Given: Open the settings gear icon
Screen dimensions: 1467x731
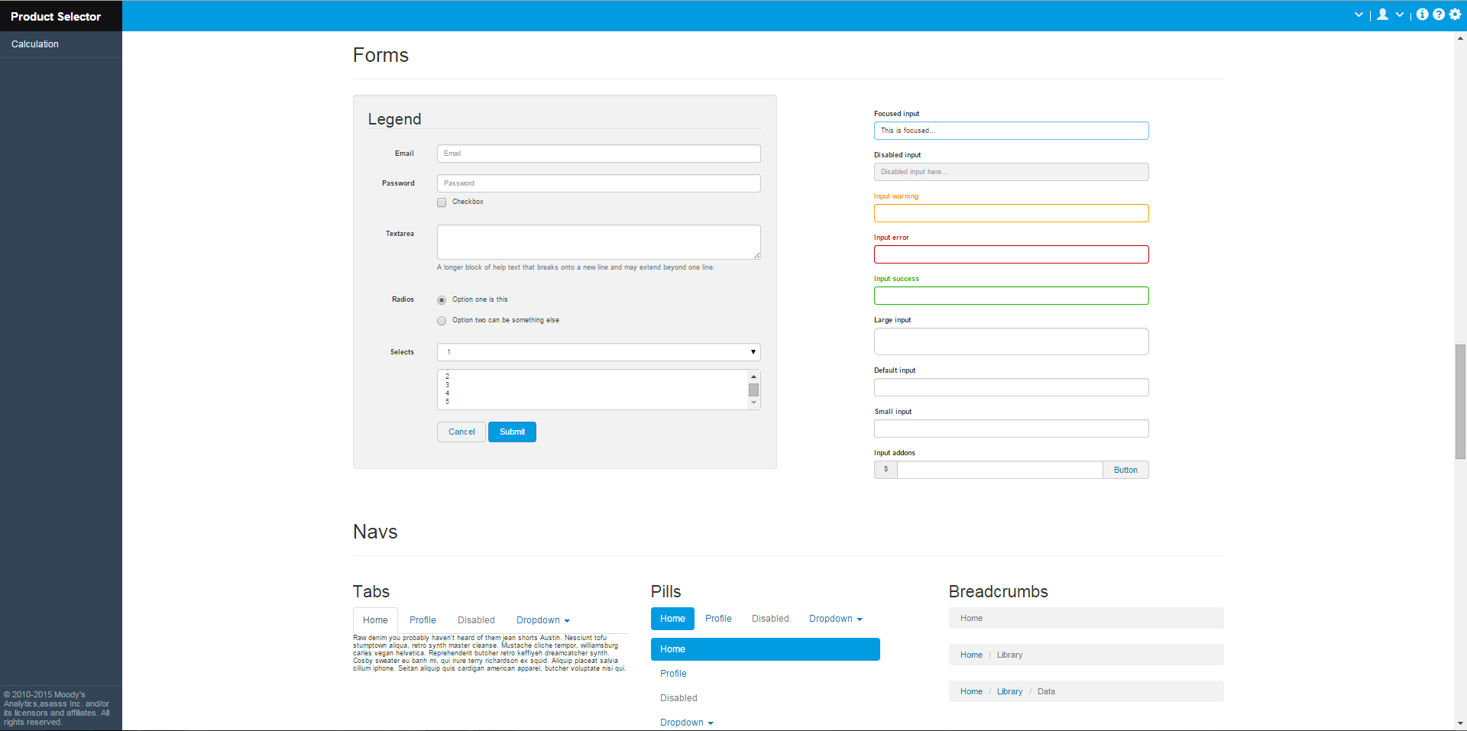Looking at the screenshot, I should pyautogui.click(x=1455, y=15).
